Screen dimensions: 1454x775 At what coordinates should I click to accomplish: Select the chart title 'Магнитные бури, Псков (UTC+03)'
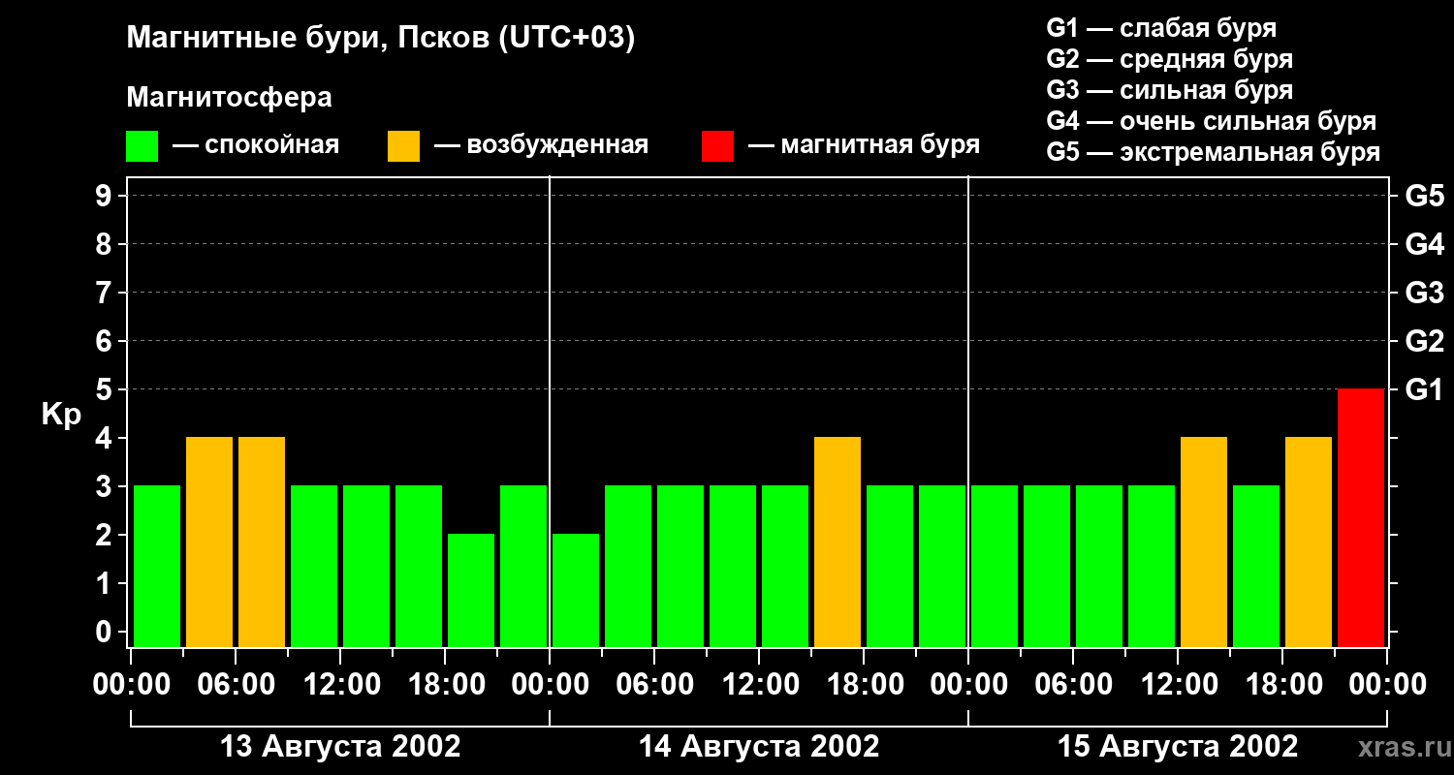[380, 39]
